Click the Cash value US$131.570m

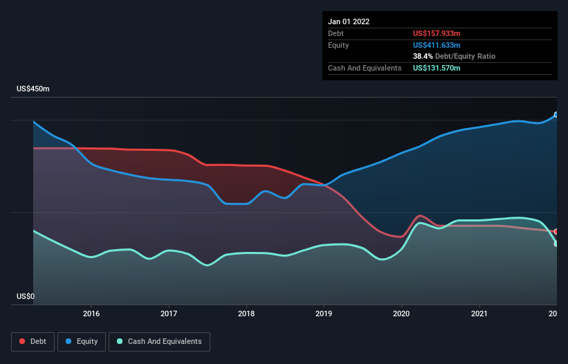pyautogui.click(x=437, y=68)
